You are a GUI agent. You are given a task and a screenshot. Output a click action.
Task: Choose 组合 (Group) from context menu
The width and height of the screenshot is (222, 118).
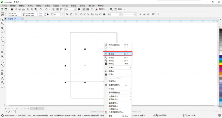[118, 54]
